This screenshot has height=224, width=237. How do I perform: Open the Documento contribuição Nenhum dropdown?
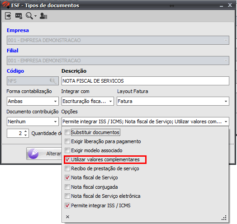pos(33,121)
